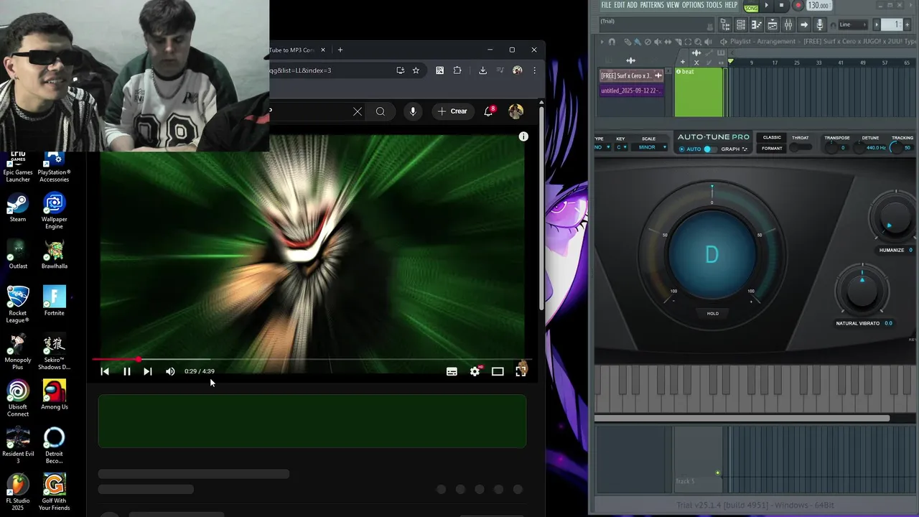Viewport: 919px width, 517px height.
Task: Open the Outlast desktop shortcut
Action: [18, 255]
